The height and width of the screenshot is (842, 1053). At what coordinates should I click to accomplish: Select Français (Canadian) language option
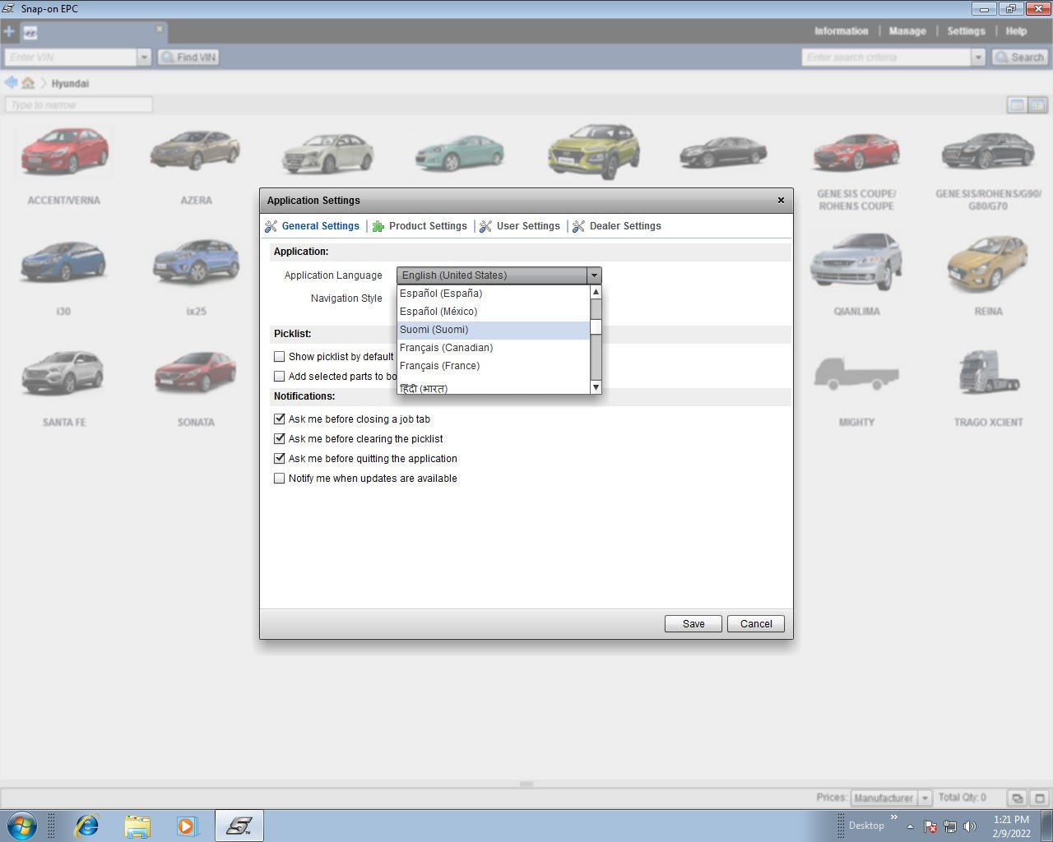coord(493,348)
